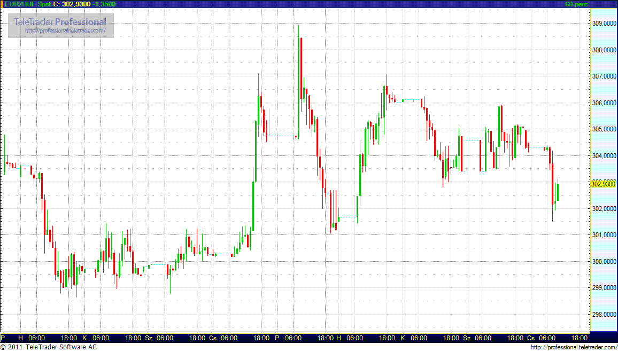Click the leftmost "P" day marker on time axis
The width and height of the screenshot is (618, 352).
3,338
